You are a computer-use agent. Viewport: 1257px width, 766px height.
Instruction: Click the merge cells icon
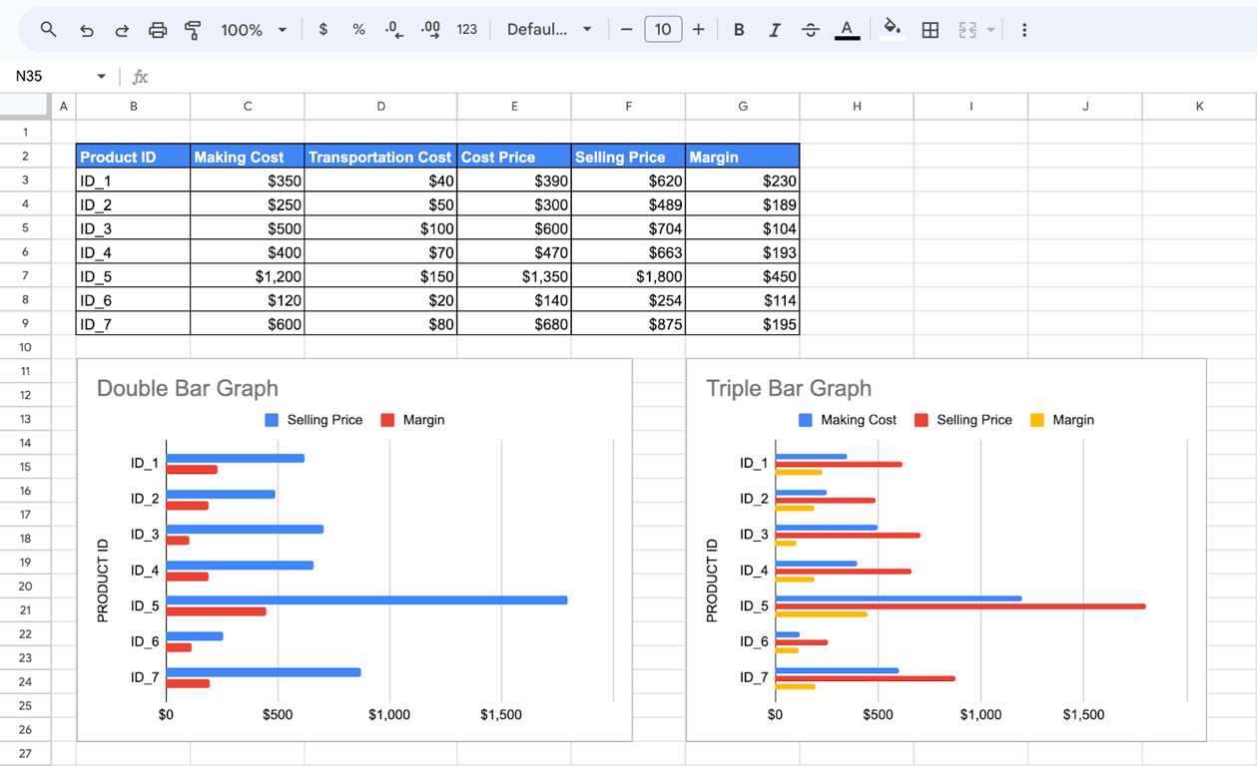point(967,30)
